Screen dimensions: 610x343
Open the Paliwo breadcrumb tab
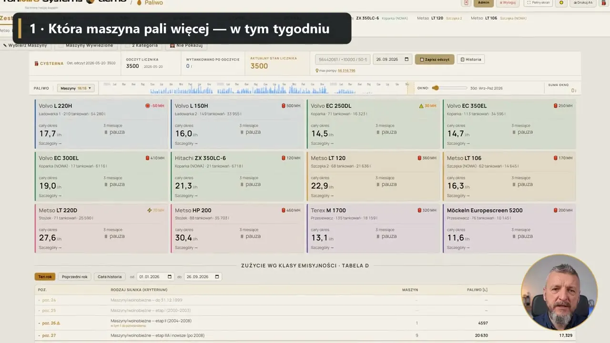150,3
